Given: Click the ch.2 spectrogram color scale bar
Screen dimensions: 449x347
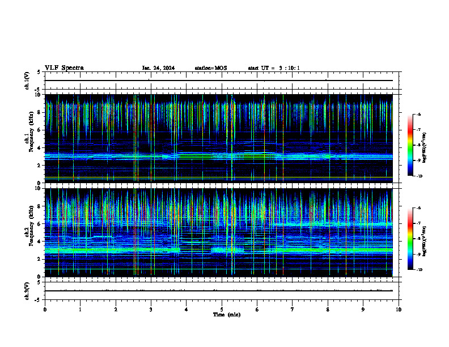Looking at the screenshot, I should 410,239.
